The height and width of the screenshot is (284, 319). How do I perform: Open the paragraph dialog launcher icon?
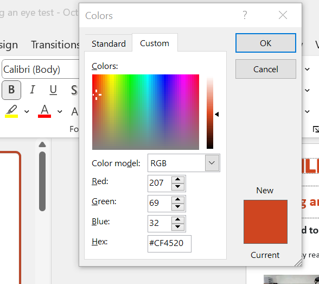coord(316,129)
